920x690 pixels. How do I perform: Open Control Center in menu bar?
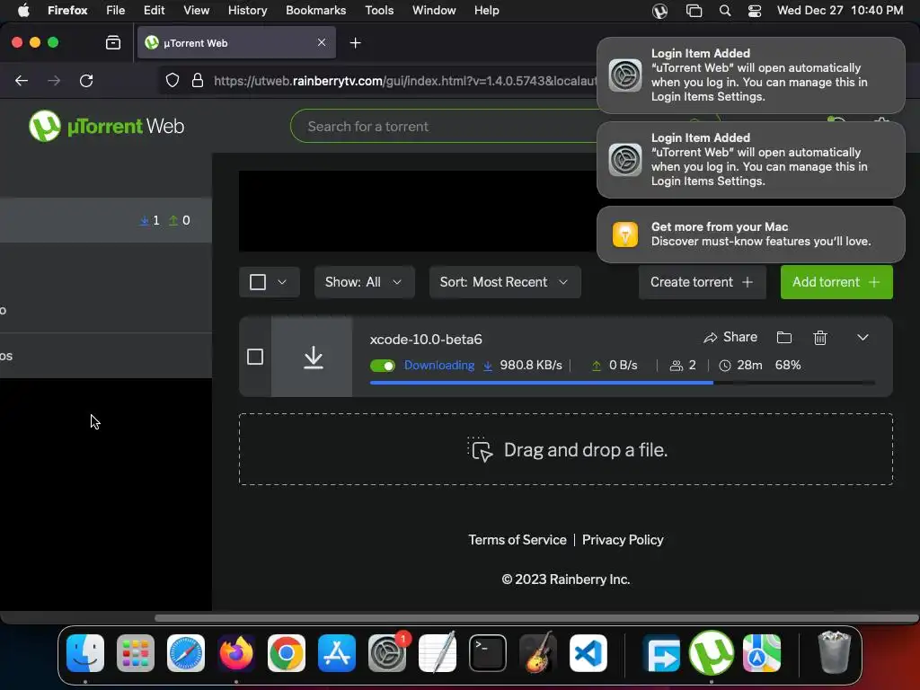click(x=755, y=11)
